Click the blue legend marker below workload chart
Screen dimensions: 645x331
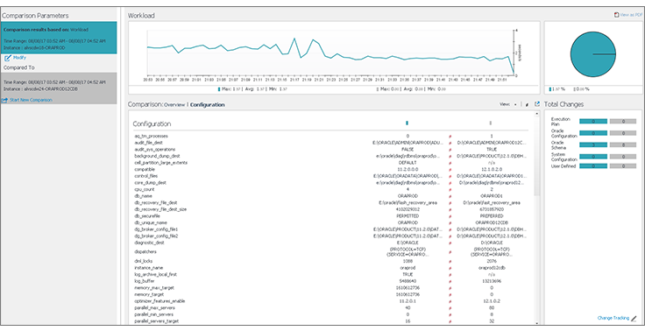pyautogui.click(x=218, y=88)
